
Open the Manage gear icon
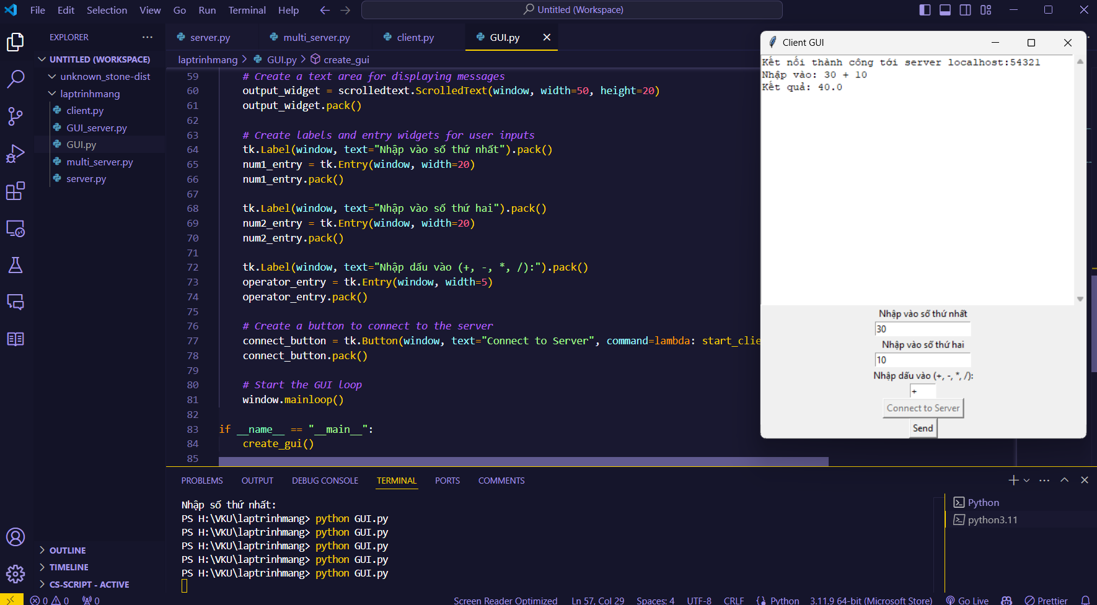pyautogui.click(x=15, y=574)
